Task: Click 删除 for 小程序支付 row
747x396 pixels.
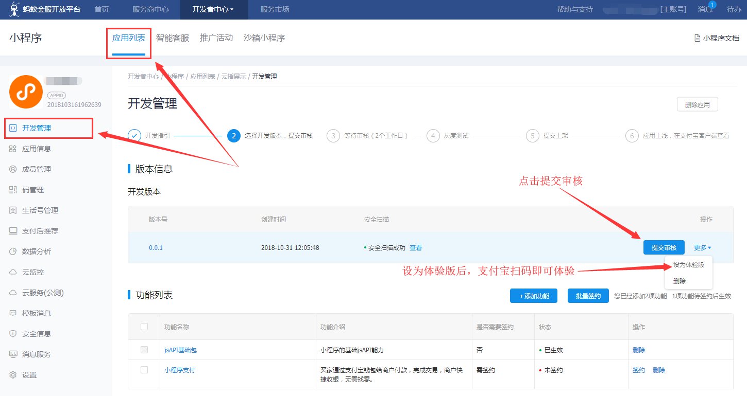Action: pos(659,370)
